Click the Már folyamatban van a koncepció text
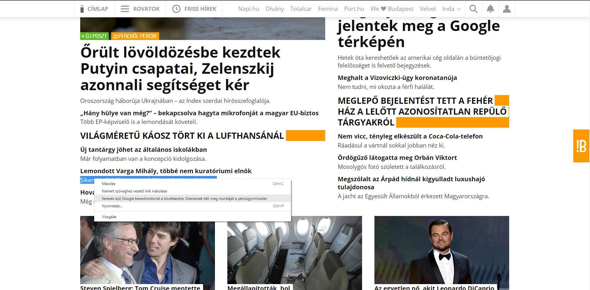This screenshot has width=590, height=290. coord(143,159)
